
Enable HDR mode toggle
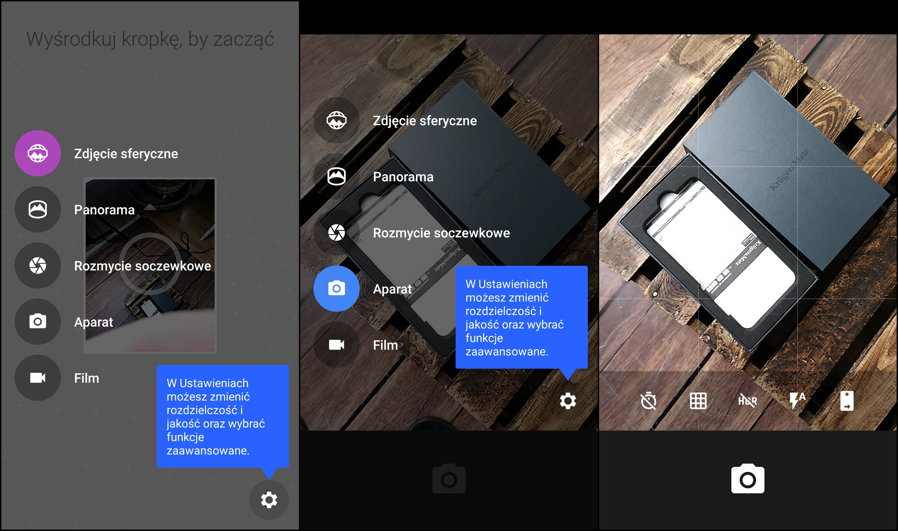tap(748, 400)
